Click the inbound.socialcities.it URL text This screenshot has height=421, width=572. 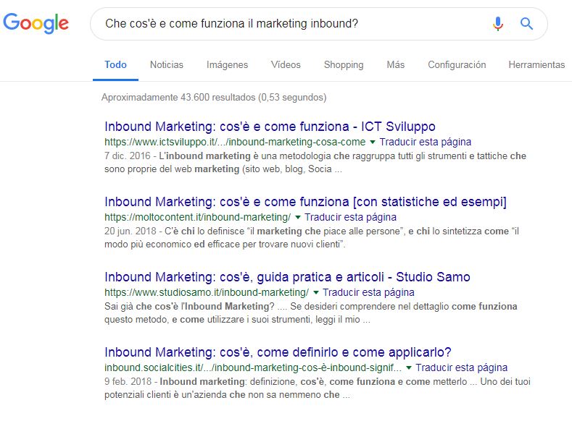point(253,368)
